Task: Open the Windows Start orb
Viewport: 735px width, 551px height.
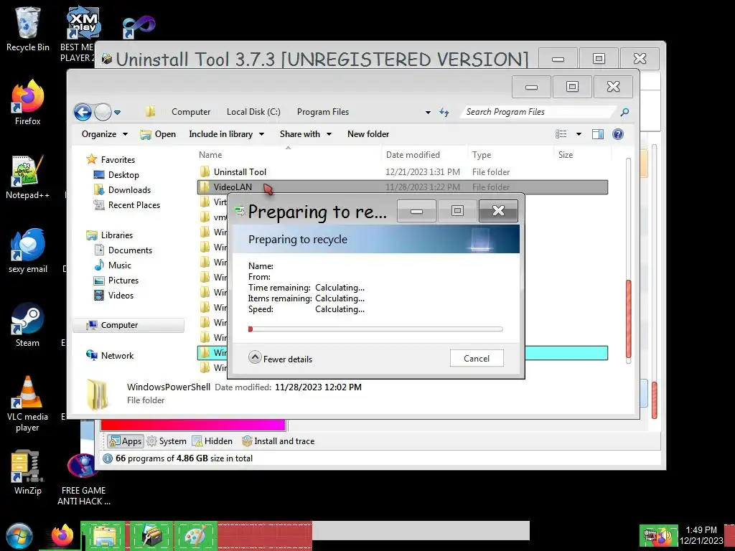Action: click(x=19, y=536)
